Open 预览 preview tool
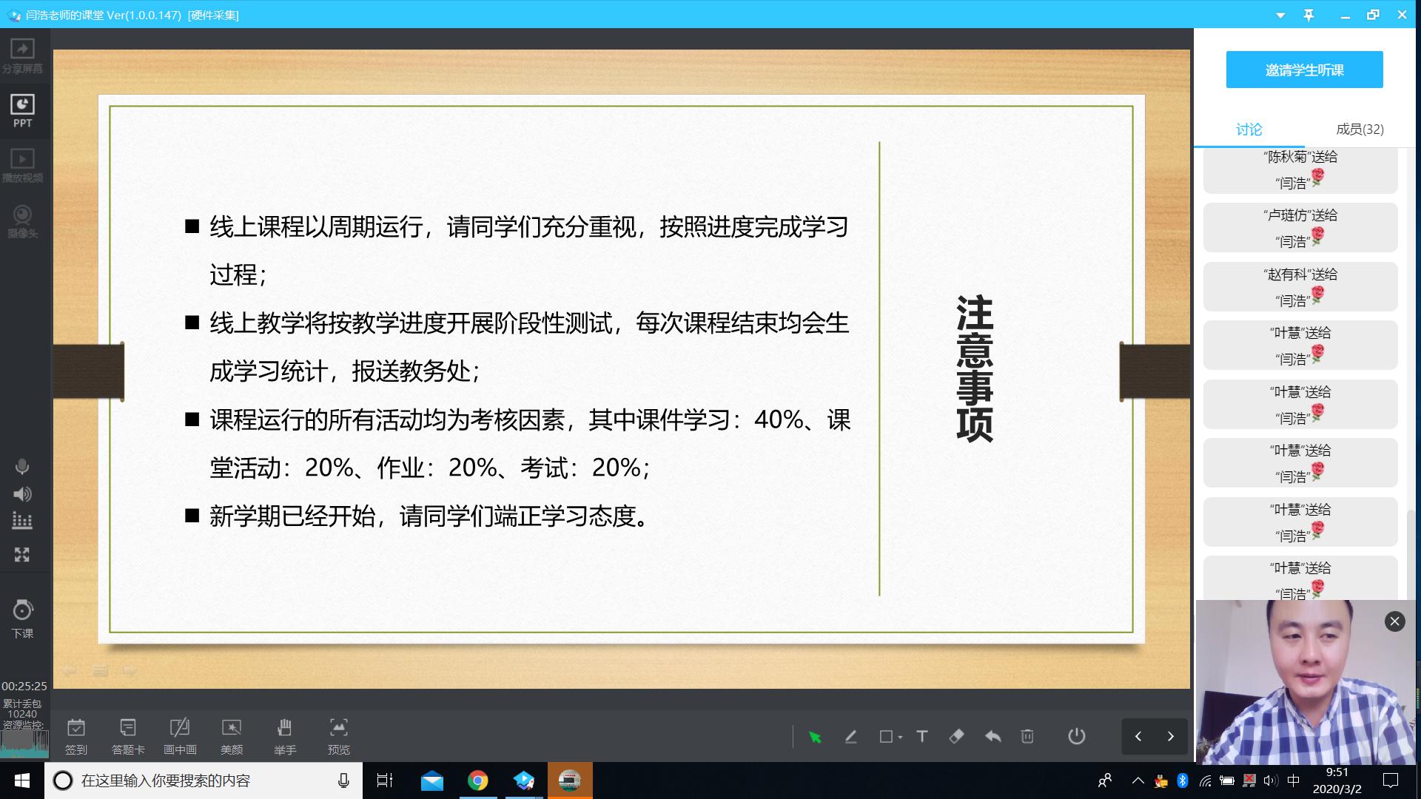Image resolution: width=1421 pixels, height=799 pixels. pyautogui.click(x=338, y=737)
